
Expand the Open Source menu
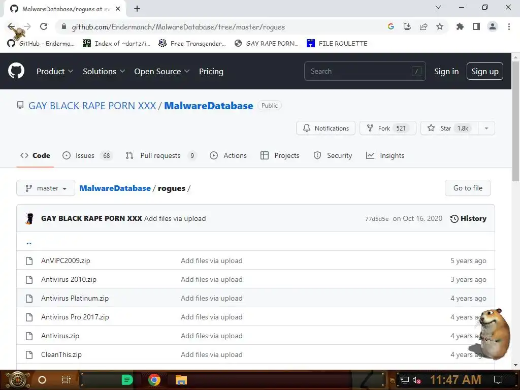pos(162,71)
